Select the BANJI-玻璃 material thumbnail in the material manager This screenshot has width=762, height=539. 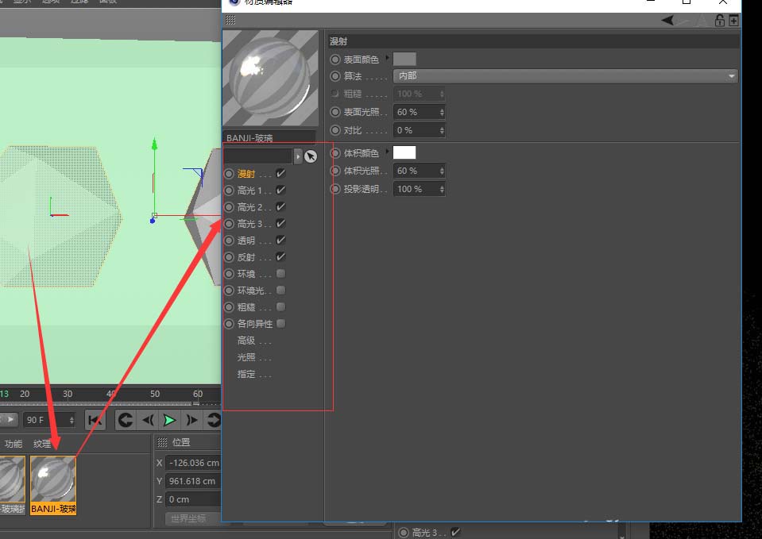tap(52, 480)
